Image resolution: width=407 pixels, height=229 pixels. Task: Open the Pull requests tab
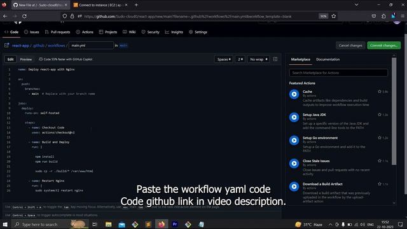point(57,32)
